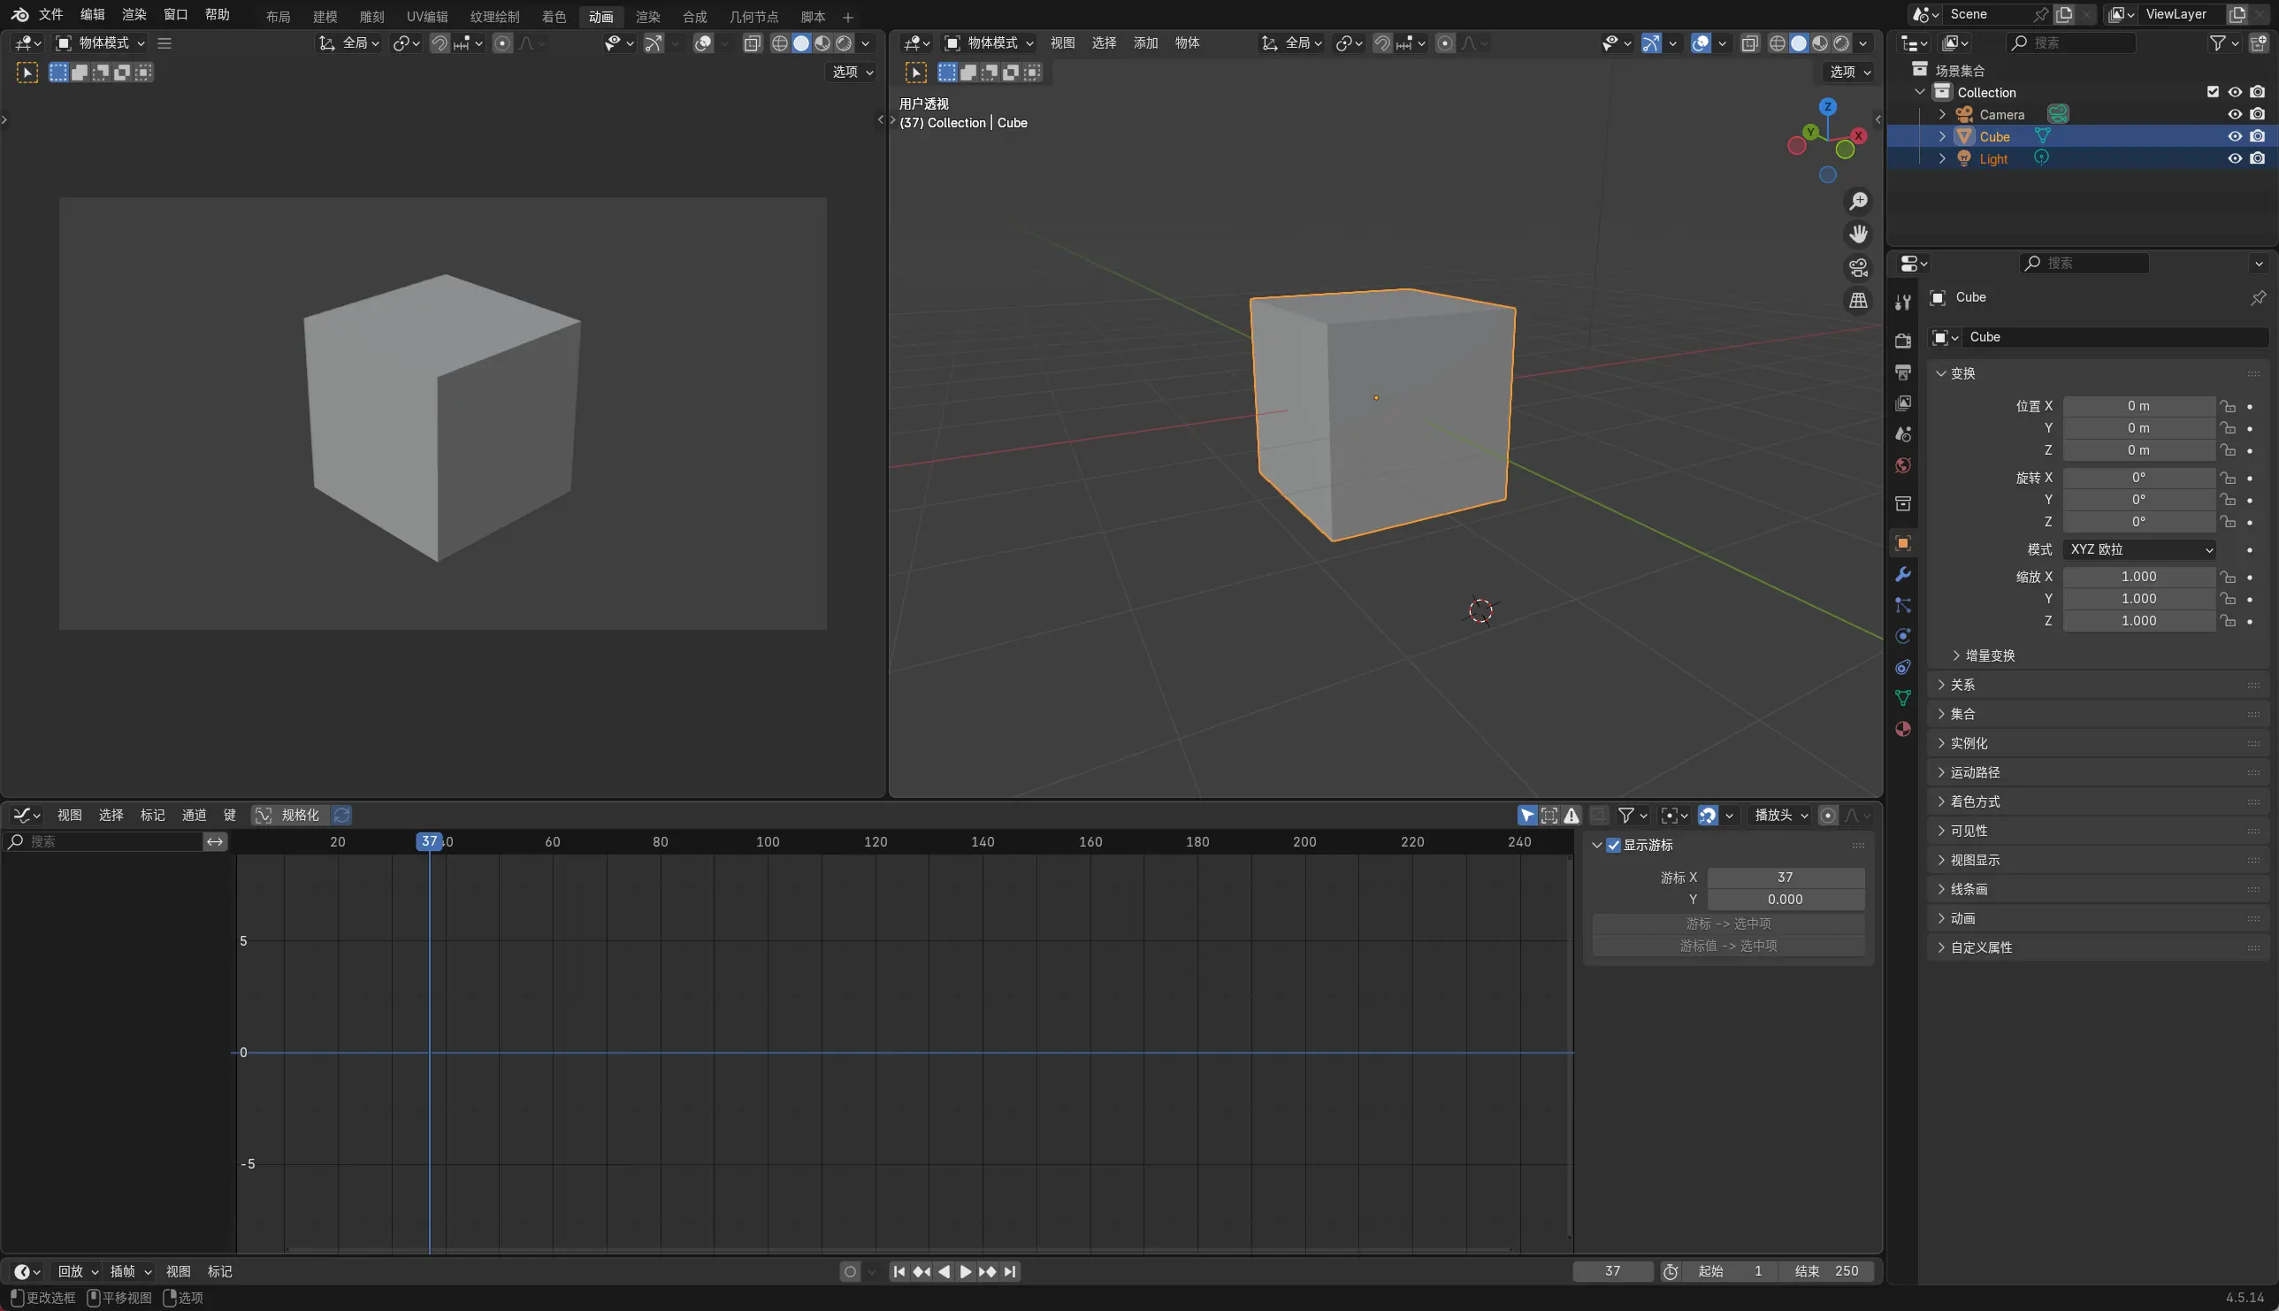Open the Render properties tab icon

point(1903,341)
